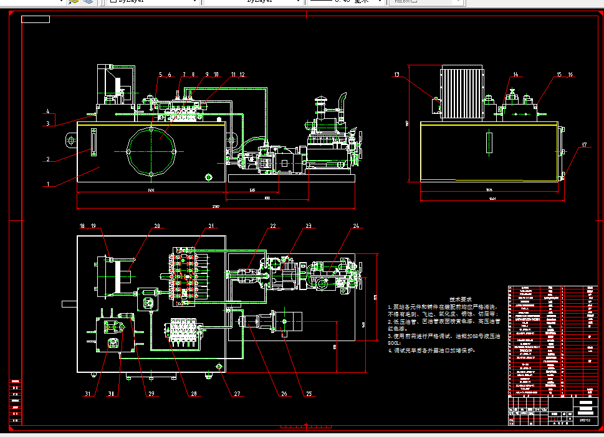Image resolution: width=604 pixels, height=437 pixels.
Task: Select part callout number 15
Action: coord(559,75)
